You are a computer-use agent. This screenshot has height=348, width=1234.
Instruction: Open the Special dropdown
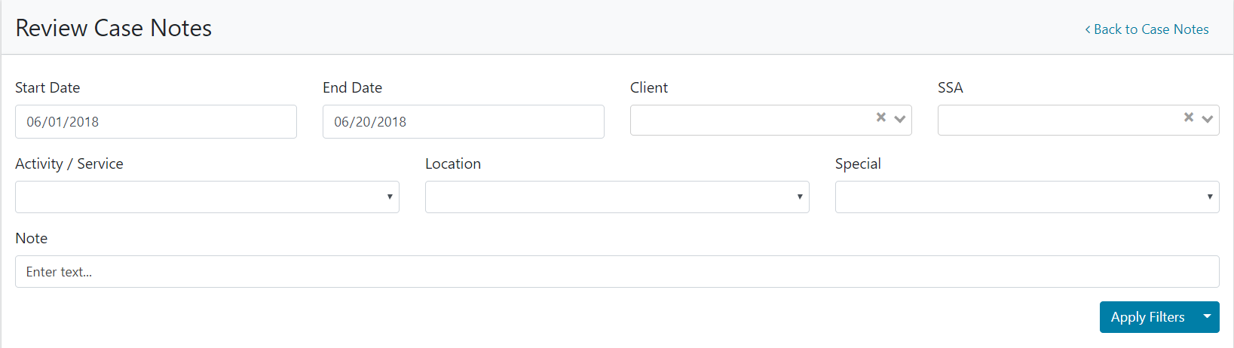[1027, 197]
